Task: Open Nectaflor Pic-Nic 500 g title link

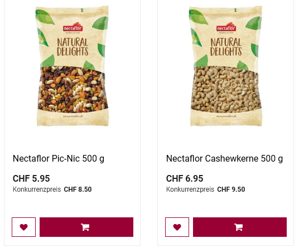Action: (x=59, y=158)
